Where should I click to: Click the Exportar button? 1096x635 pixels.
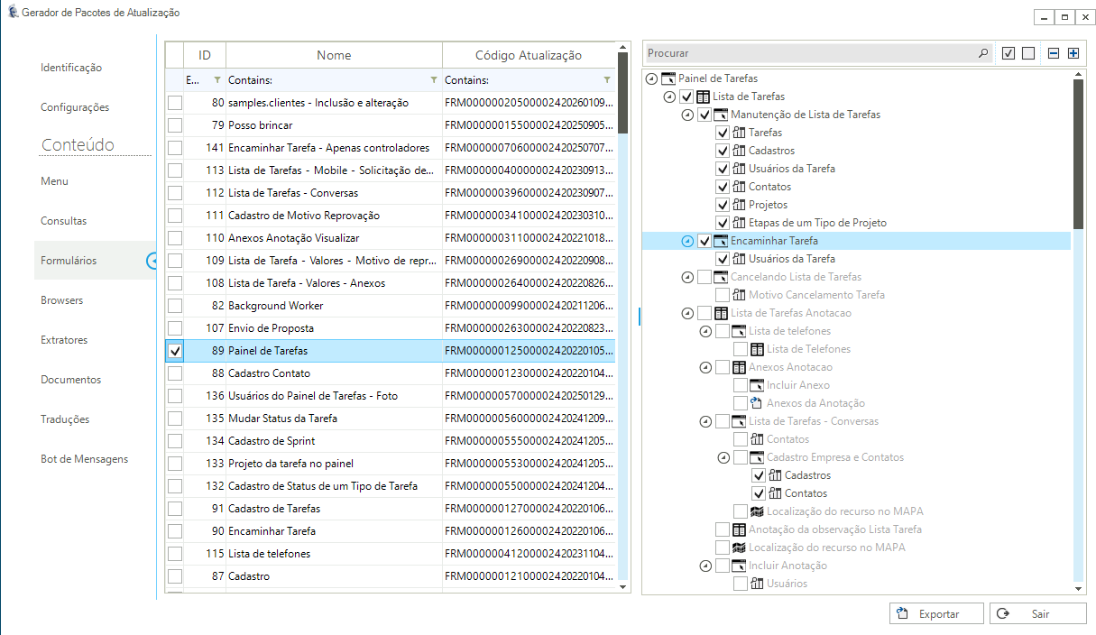coord(935,613)
